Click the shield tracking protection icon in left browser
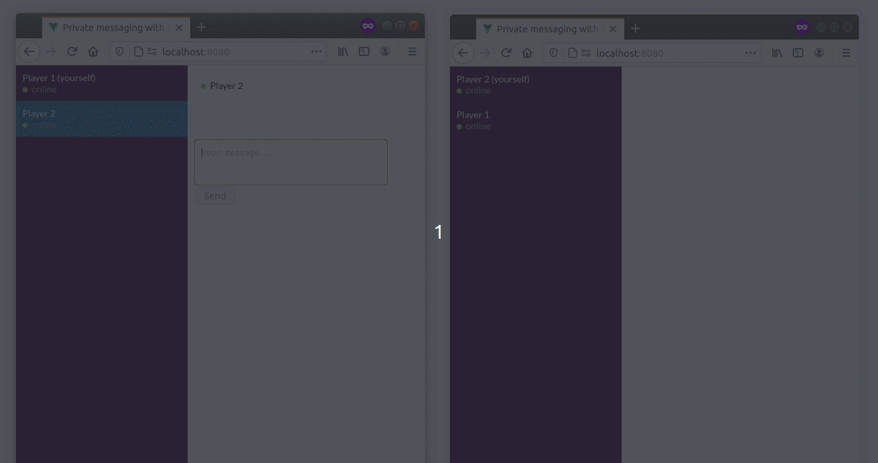This screenshot has width=878, height=463. [120, 51]
